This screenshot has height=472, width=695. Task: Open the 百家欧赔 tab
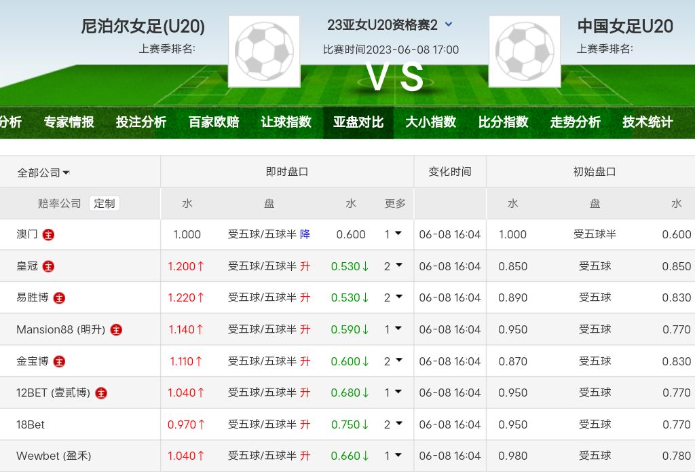(x=214, y=122)
